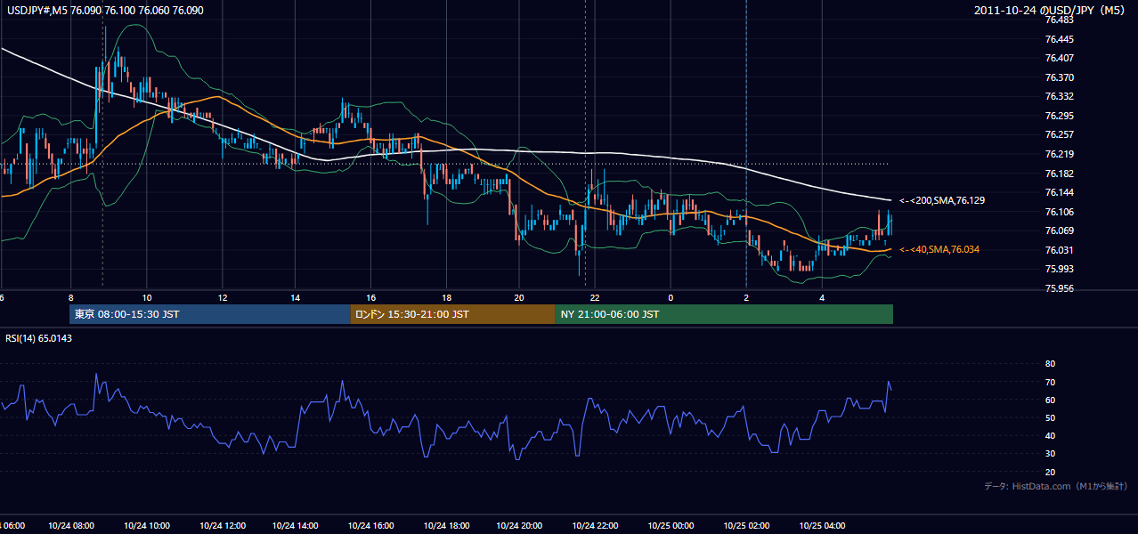
Task: Click the 76.031 price axis label
Action: click(x=1058, y=250)
